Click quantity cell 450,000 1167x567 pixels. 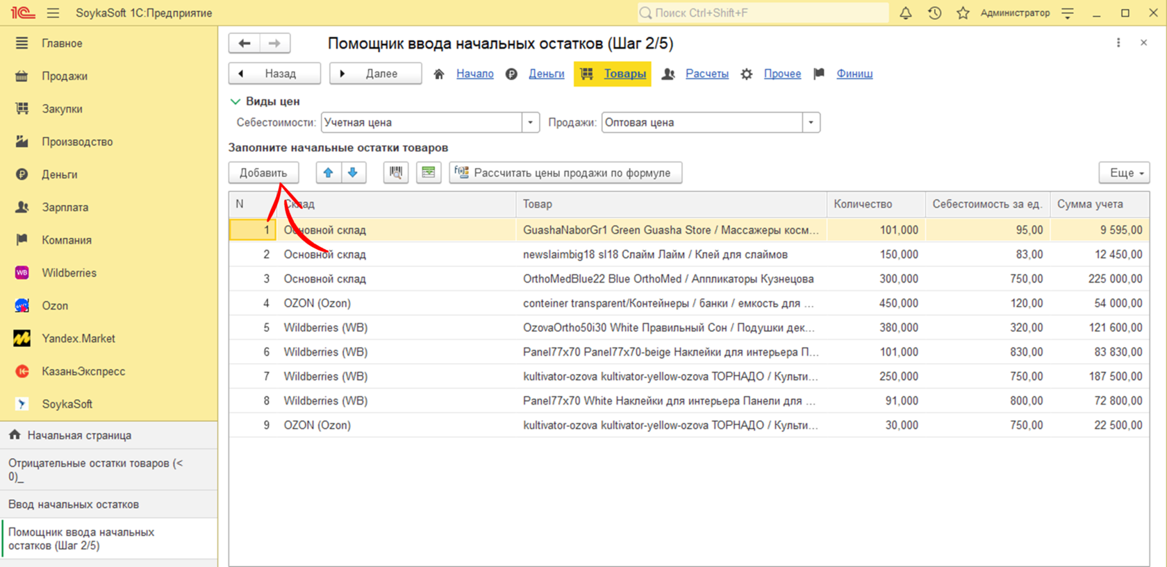coord(876,303)
